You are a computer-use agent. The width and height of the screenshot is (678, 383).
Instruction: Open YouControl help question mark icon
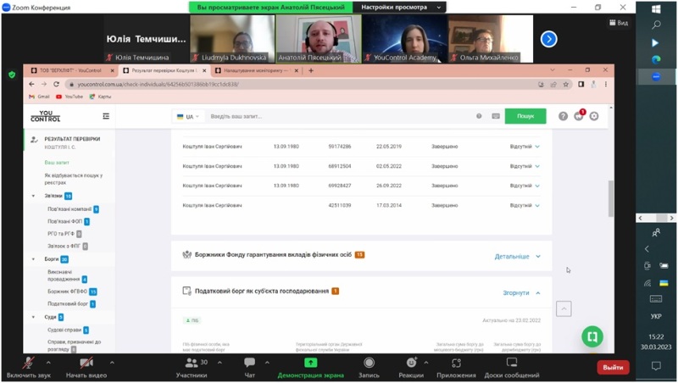(x=563, y=116)
